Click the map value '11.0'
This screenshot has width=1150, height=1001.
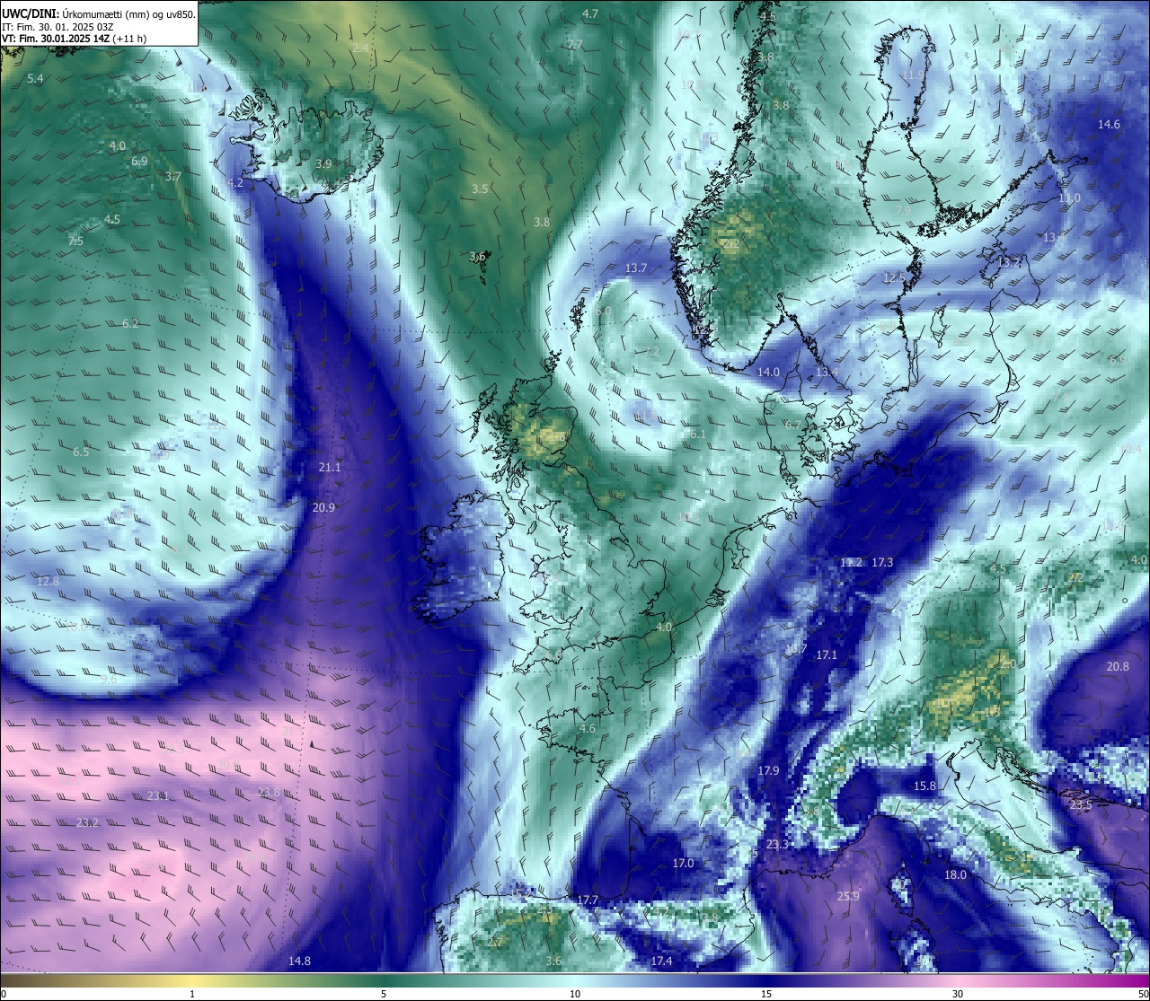coord(1070,198)
